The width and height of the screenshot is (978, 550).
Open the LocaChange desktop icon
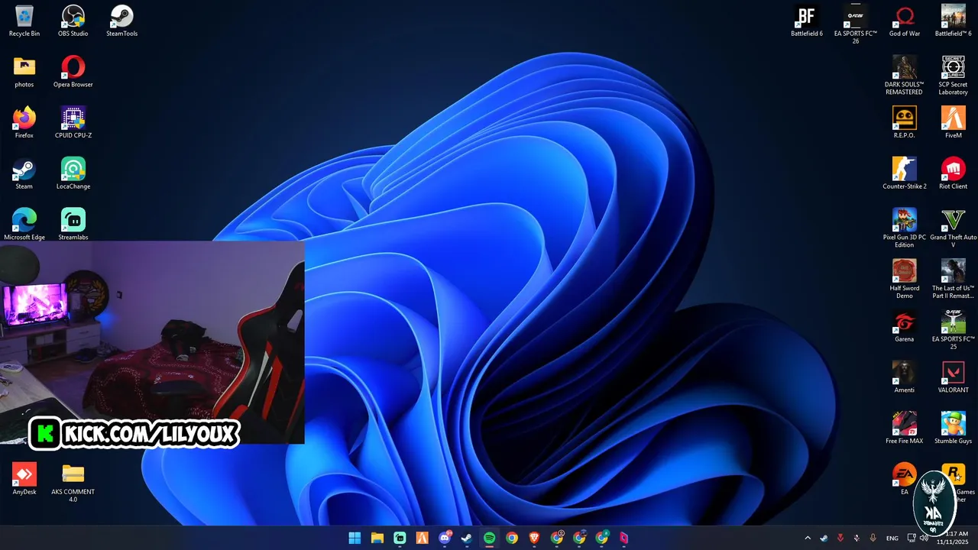click(73, 173)
